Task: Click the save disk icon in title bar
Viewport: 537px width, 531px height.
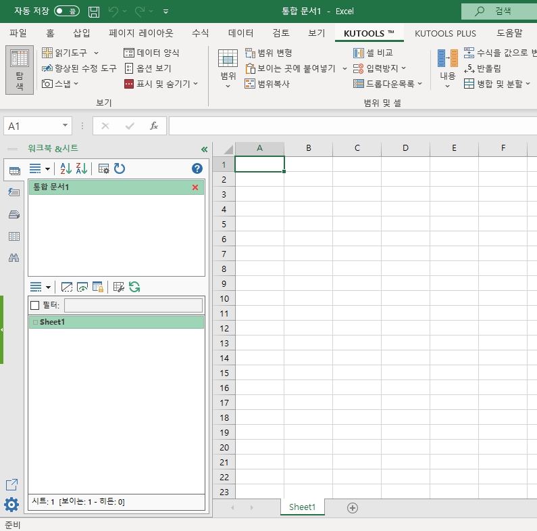Action: pos(94,11)
